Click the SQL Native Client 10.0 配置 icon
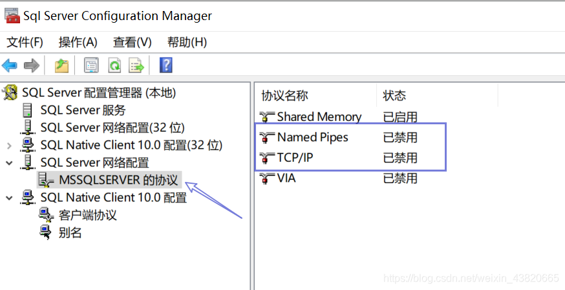 pos(28,197)
